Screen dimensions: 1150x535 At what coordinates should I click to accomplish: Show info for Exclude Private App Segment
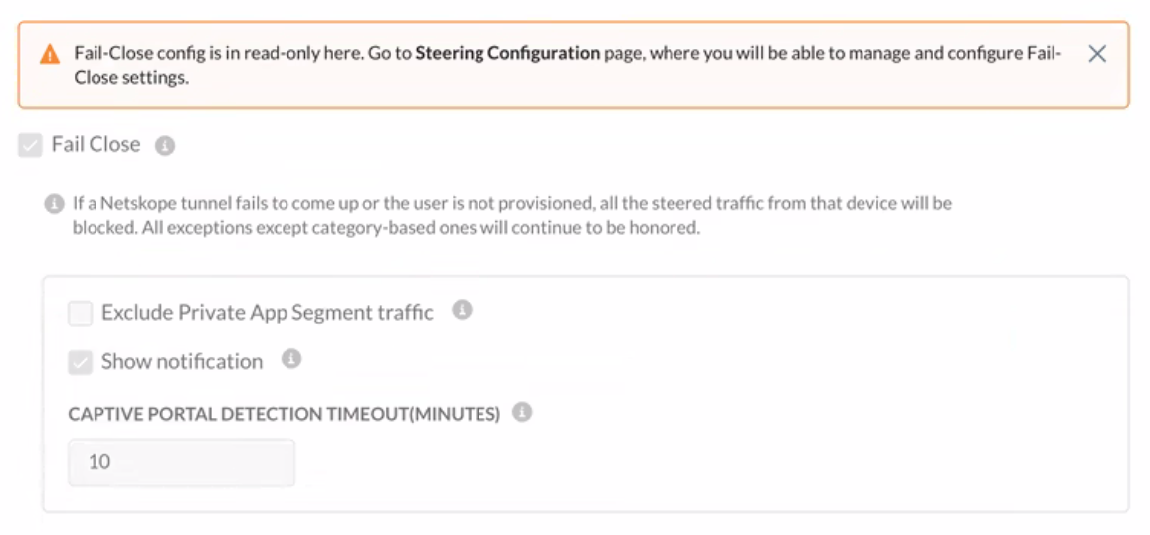coord(462,310)
